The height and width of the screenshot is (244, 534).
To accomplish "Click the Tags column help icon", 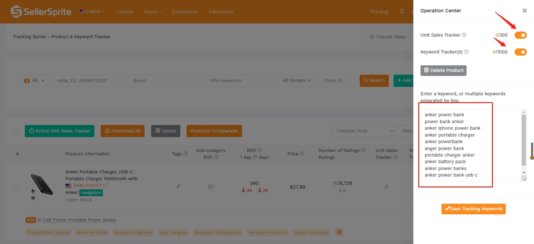I will (185, 154).
